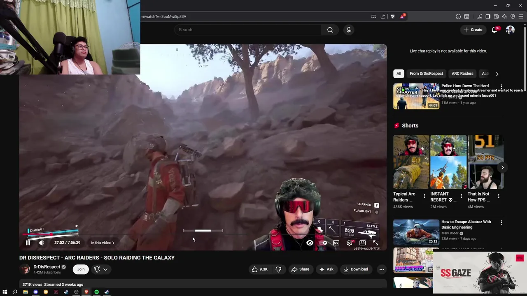The width and height of the screenshot is (527, 296).
Task: Select the 'All' filter chip
Action: point(399,74)
